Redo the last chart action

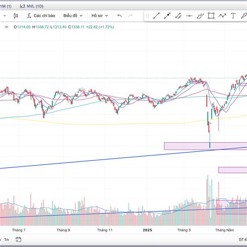130,16
